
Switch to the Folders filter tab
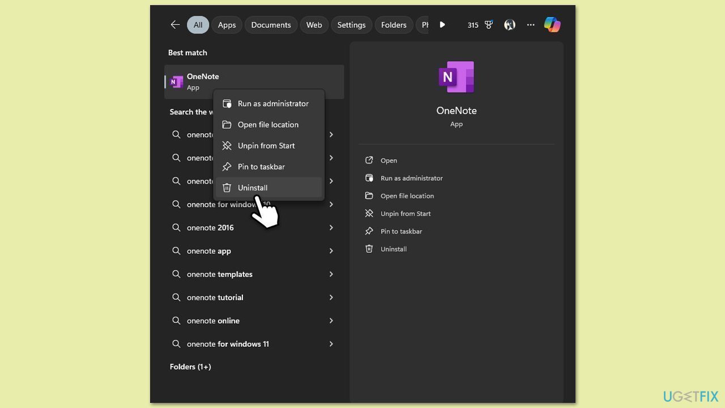tap(394, 25)
